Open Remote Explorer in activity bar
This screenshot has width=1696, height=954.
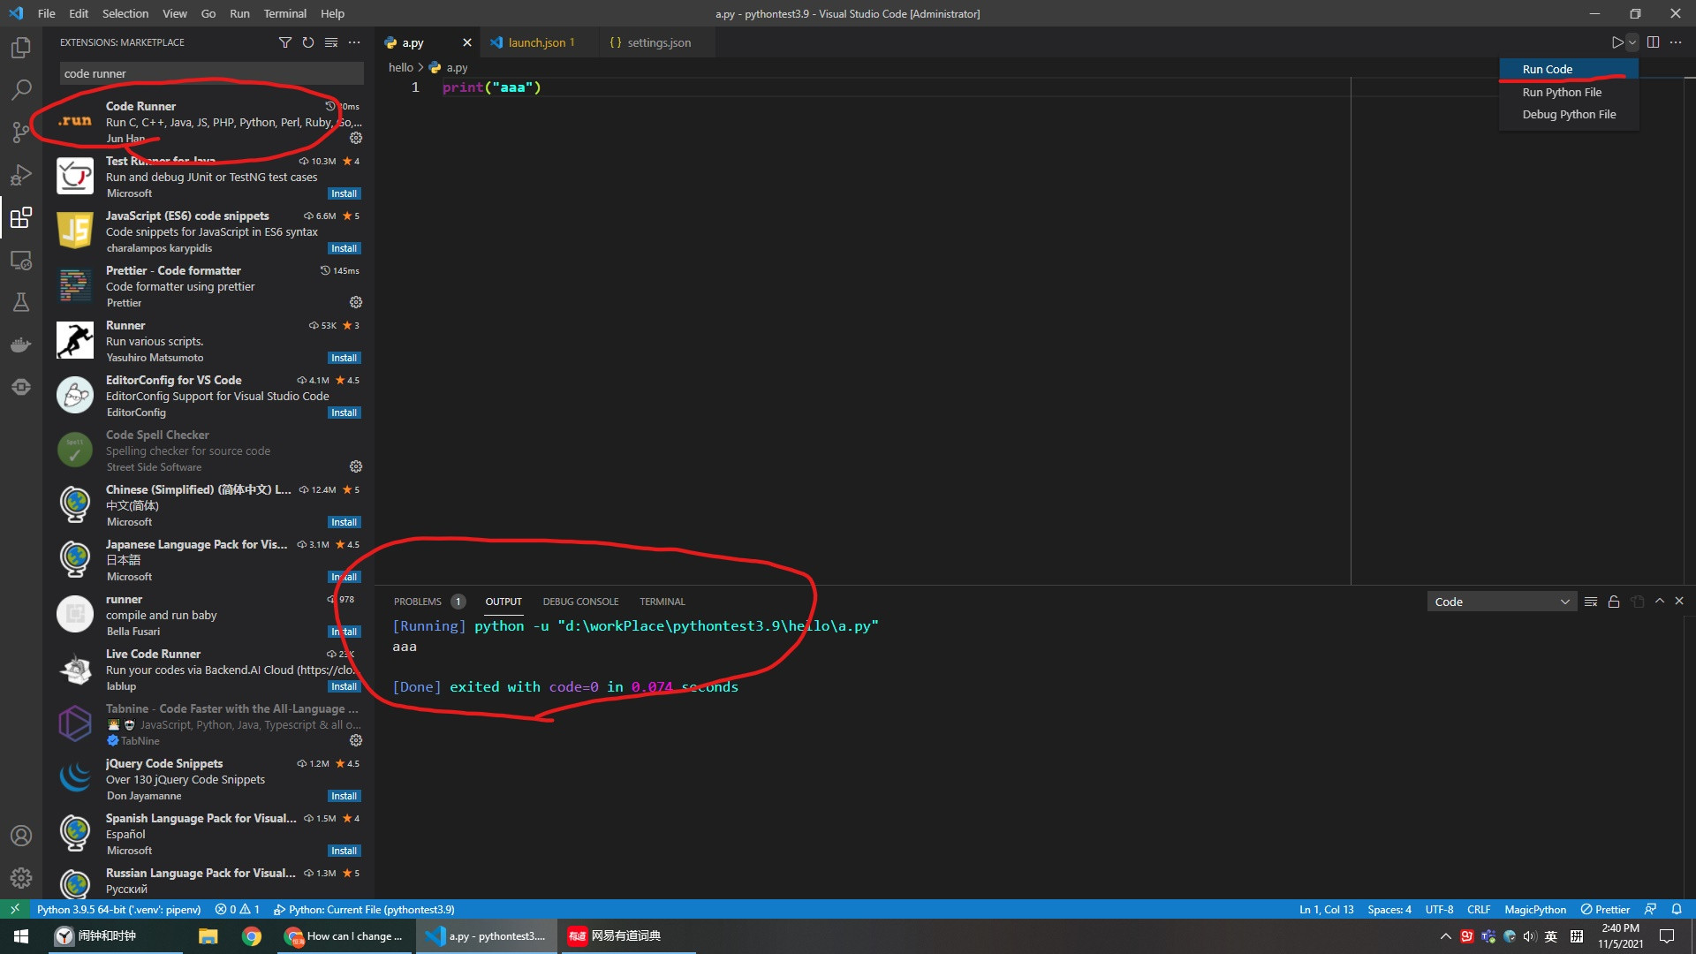pyautogui.click(x=21, y=260)
